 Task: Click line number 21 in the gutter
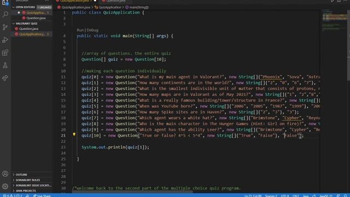63,136
